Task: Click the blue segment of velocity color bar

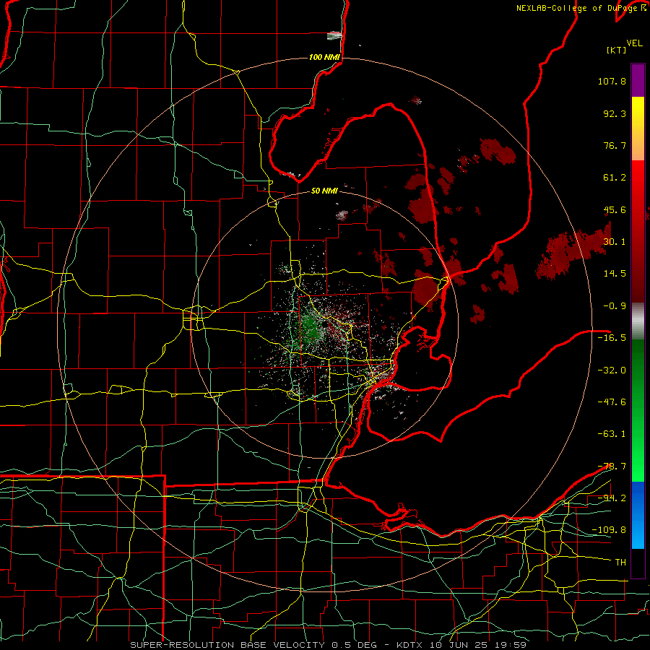Action: tap(638, 515)
